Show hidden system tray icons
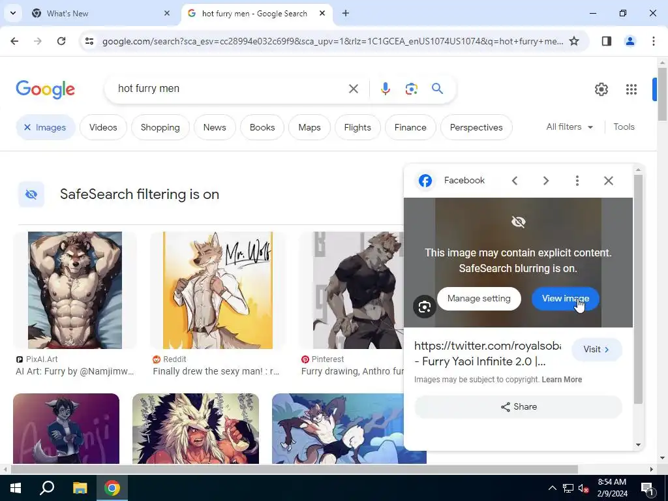The height and width of the screenshot is (501, 668). pyautogui.click(x=552, y=488)
